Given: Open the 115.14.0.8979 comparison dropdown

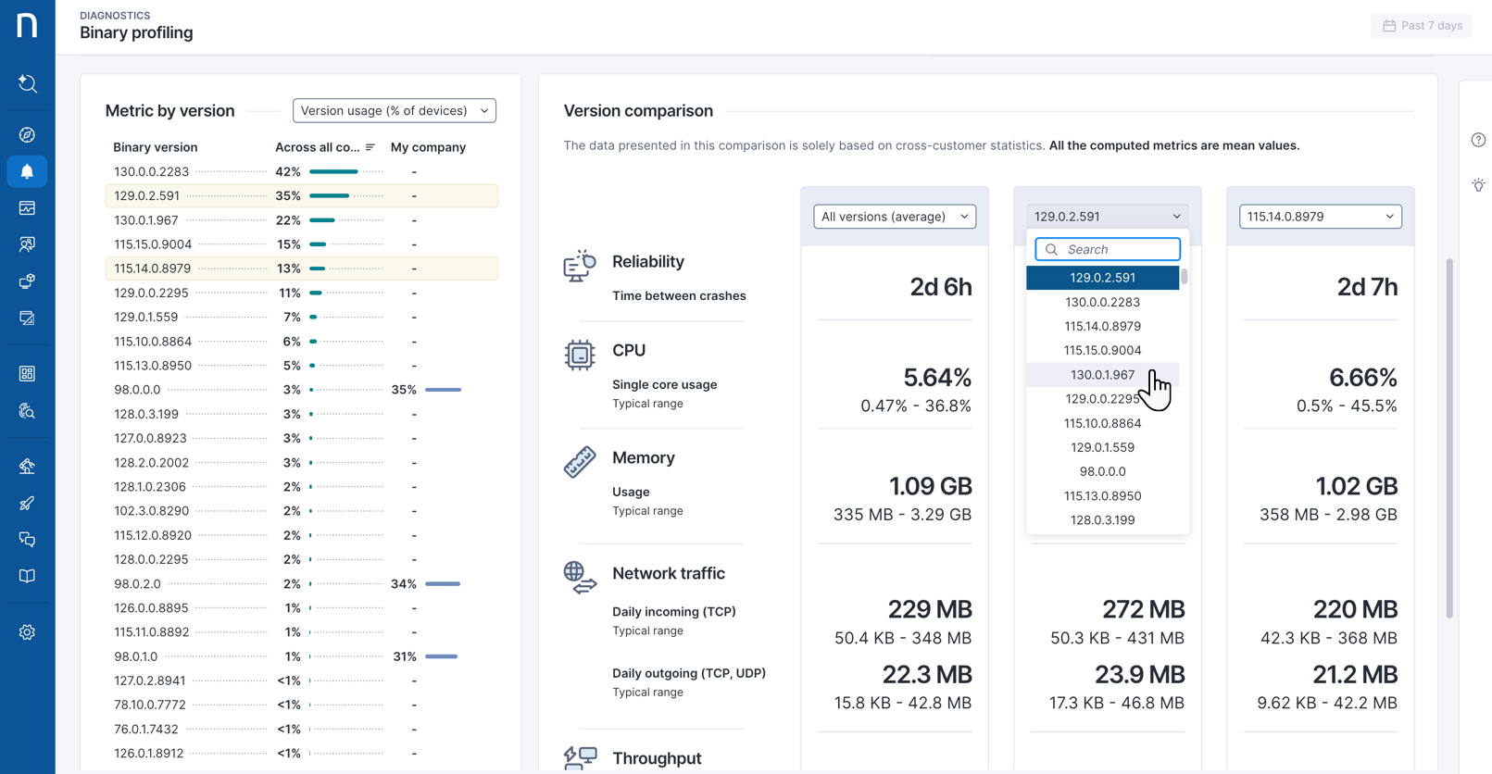Looking at the screenshot, I should point(1320,217).
